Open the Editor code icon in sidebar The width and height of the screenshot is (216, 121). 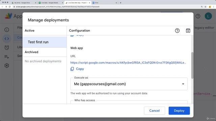7,39
